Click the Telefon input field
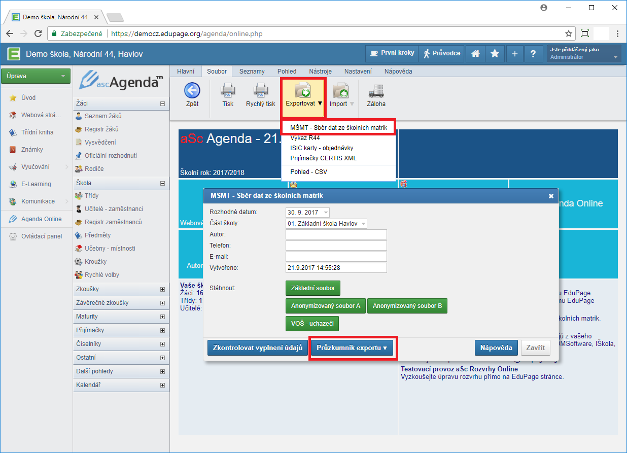 [x=336, y=246]
